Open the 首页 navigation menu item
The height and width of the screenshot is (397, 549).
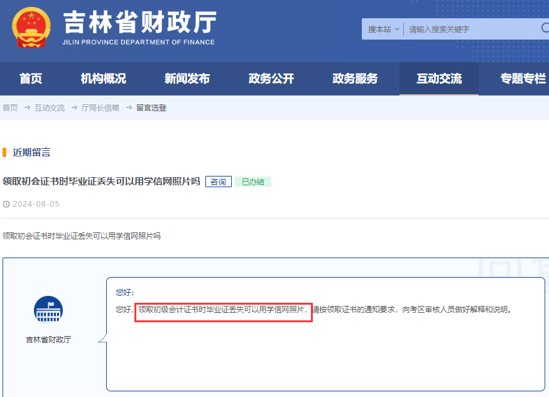31,79
